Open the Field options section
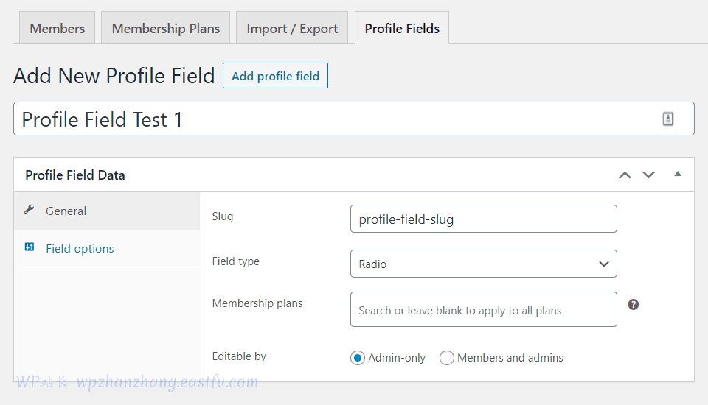 pos(80,249)
